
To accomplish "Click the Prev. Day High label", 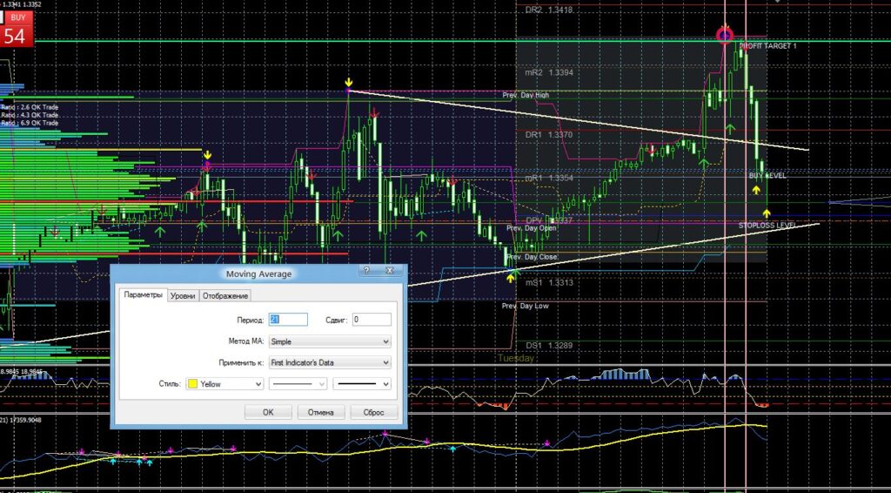I will pos(526,96).
